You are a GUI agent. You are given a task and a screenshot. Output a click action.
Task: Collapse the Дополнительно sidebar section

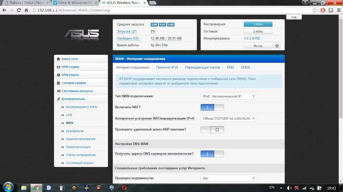81,99
